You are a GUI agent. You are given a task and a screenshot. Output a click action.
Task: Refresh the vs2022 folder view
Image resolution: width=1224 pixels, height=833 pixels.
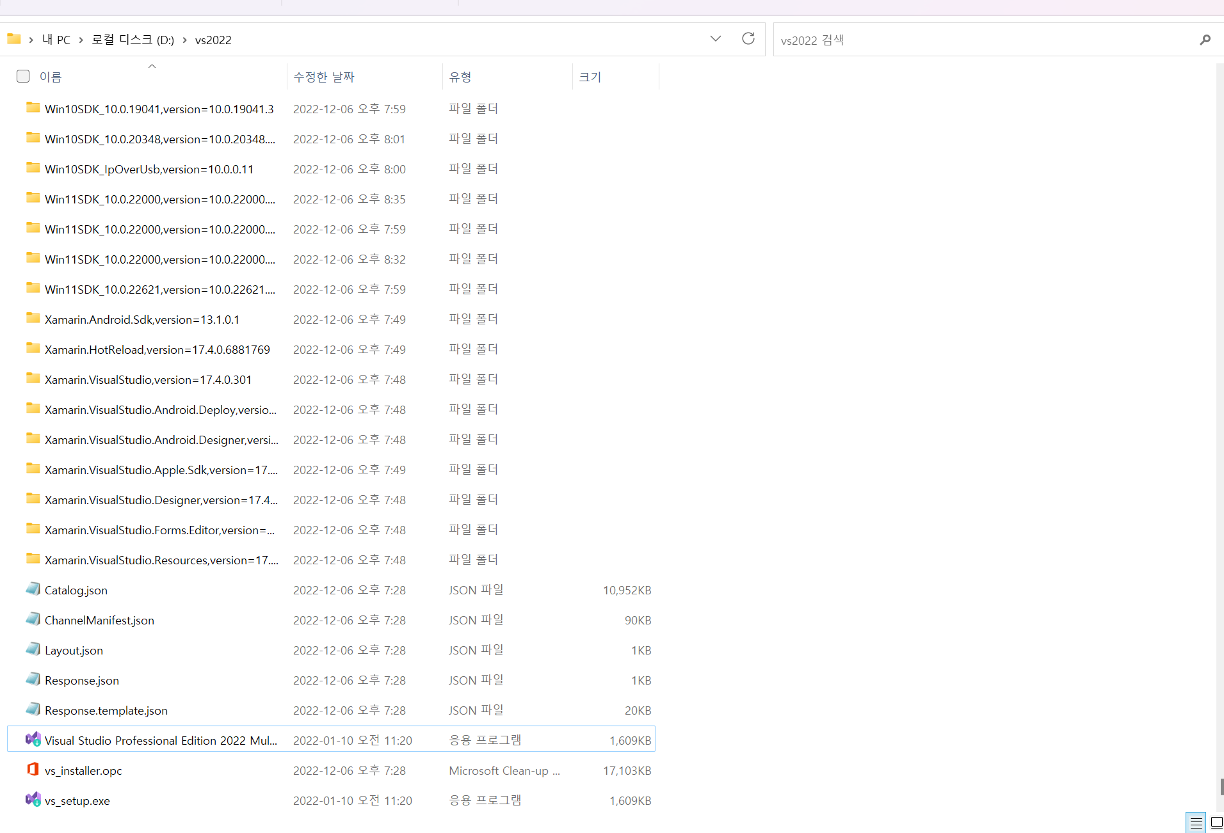pyautogui.click(x=748, y=39)
